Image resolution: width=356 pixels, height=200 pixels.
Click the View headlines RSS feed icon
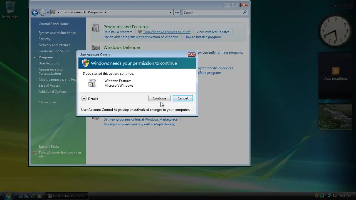(335, 71)
